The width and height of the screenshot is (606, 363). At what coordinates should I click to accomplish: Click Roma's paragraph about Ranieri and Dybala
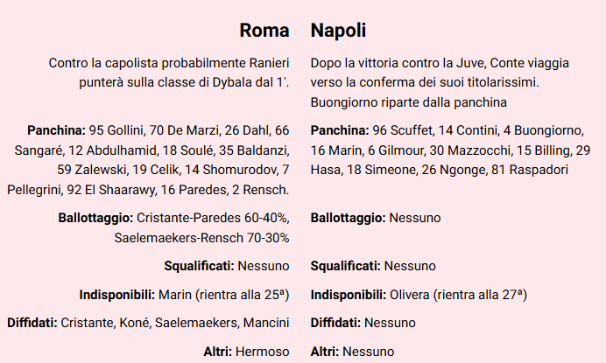pos(169,73)
